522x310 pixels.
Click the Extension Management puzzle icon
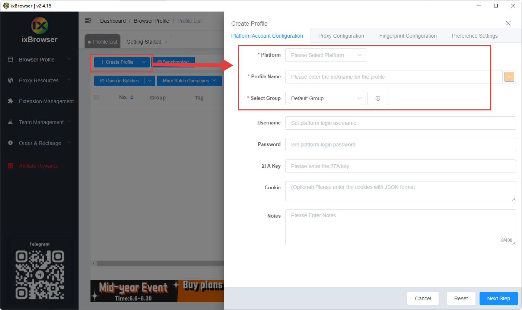click(x=11, y=101)
